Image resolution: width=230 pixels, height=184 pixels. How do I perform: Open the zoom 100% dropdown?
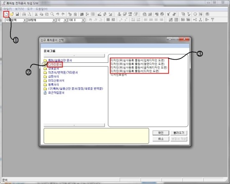pyautogui.click(x=83, y=20)
